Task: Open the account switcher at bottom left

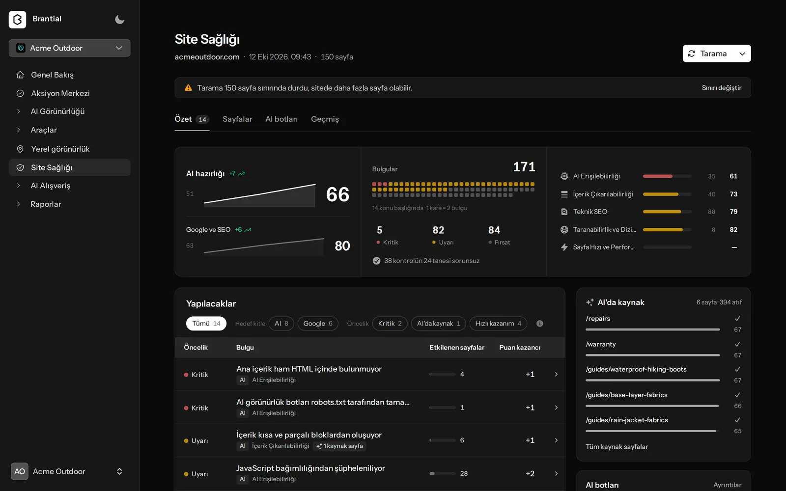Action: click(x=69, y=471)
